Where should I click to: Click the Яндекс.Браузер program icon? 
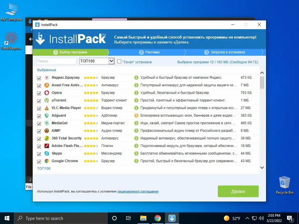point(47,78)
